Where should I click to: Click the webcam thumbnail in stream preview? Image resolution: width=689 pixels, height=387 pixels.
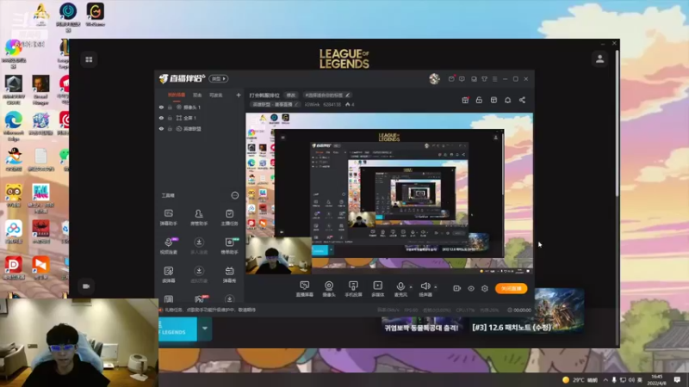pos(278,255)
